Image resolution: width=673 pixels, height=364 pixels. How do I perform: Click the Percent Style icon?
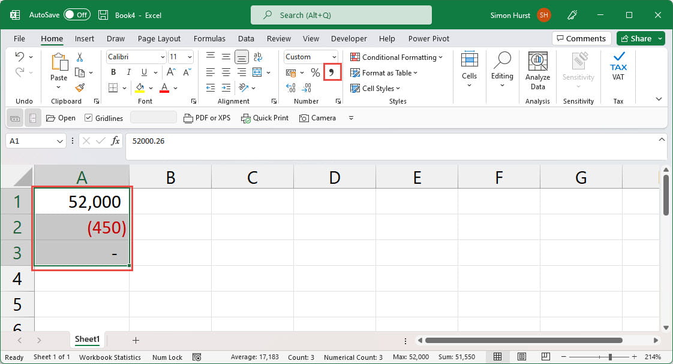click(x=315, y=72)
